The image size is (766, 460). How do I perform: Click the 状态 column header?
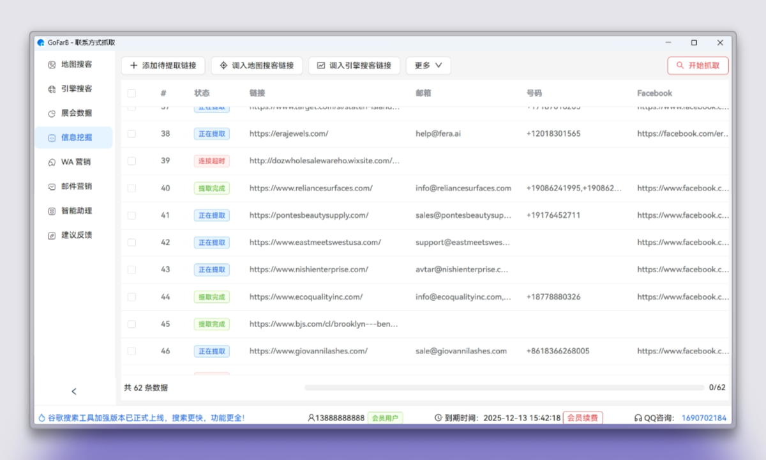[202, 93]
